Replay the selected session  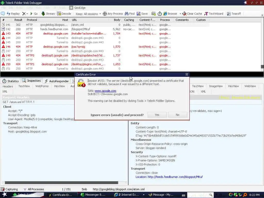click(x=13, y=14)
